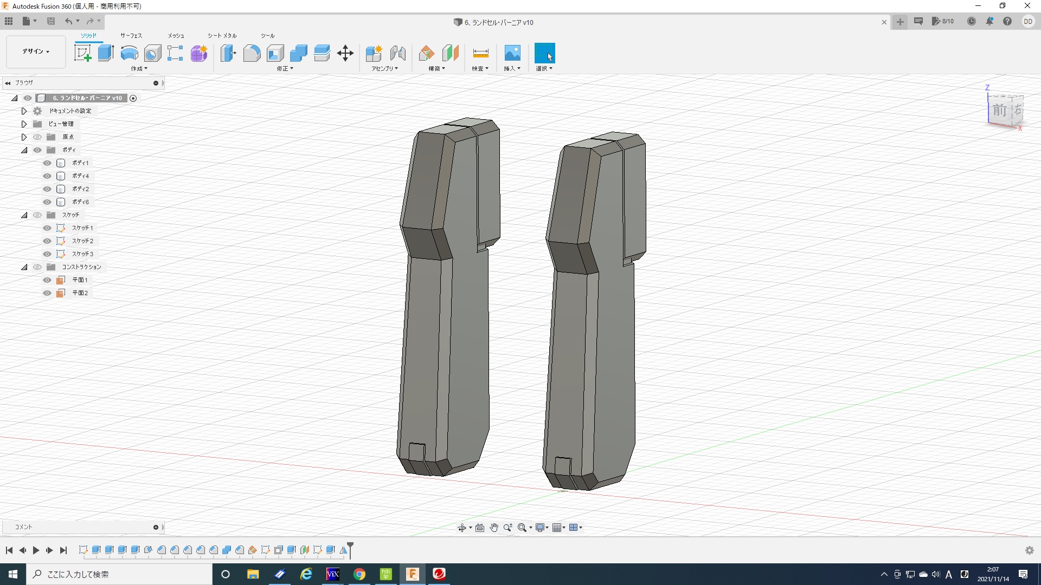Image resolution: width=1041 pixels, height=585 pixels.
Task: Open the 作成 menu label
Action: [139, 69]
